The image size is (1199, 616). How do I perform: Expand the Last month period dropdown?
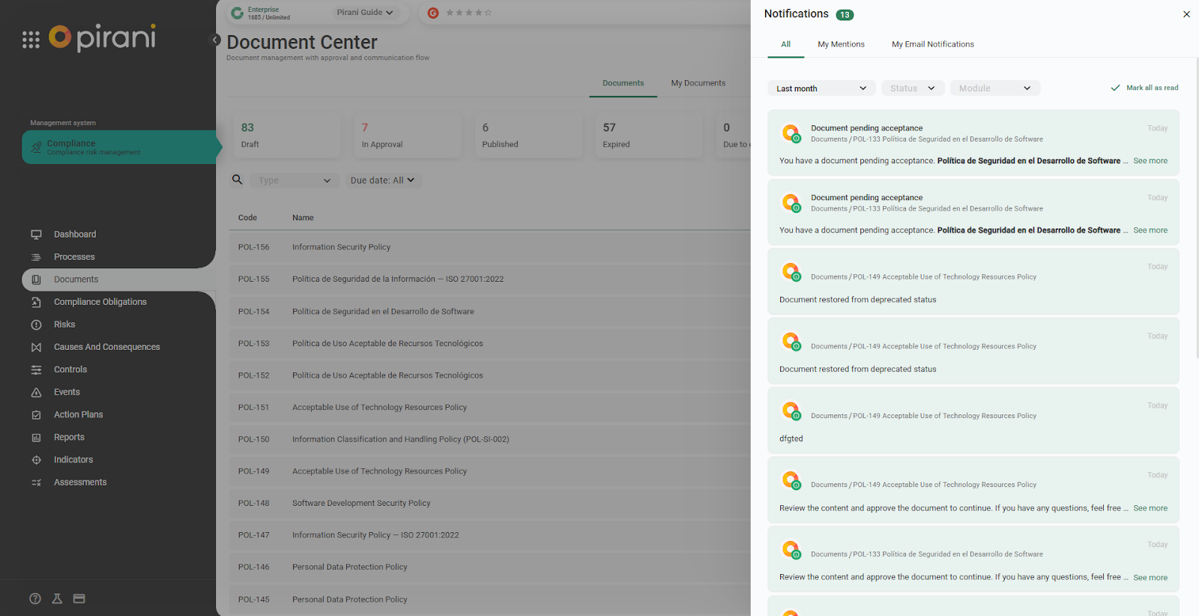coord(821,88)
